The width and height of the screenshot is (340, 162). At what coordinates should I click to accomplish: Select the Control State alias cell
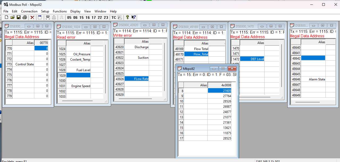pyautogui.click(x=23, y=64)
